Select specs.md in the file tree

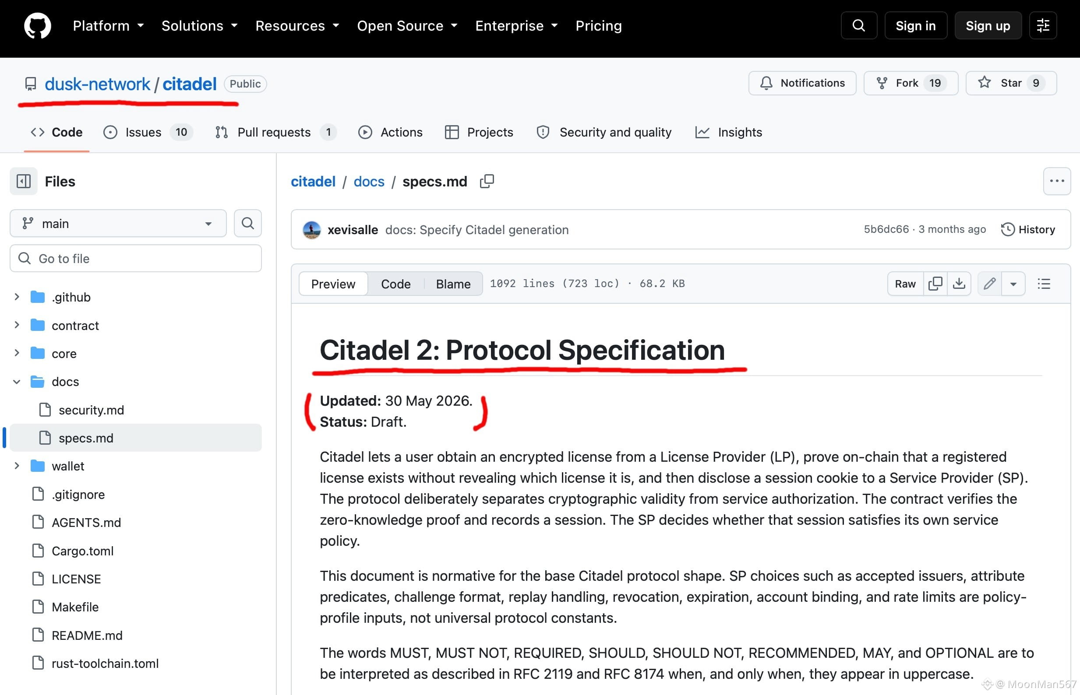coord(135,438)
